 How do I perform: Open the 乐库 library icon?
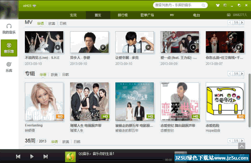click(9, 67)
